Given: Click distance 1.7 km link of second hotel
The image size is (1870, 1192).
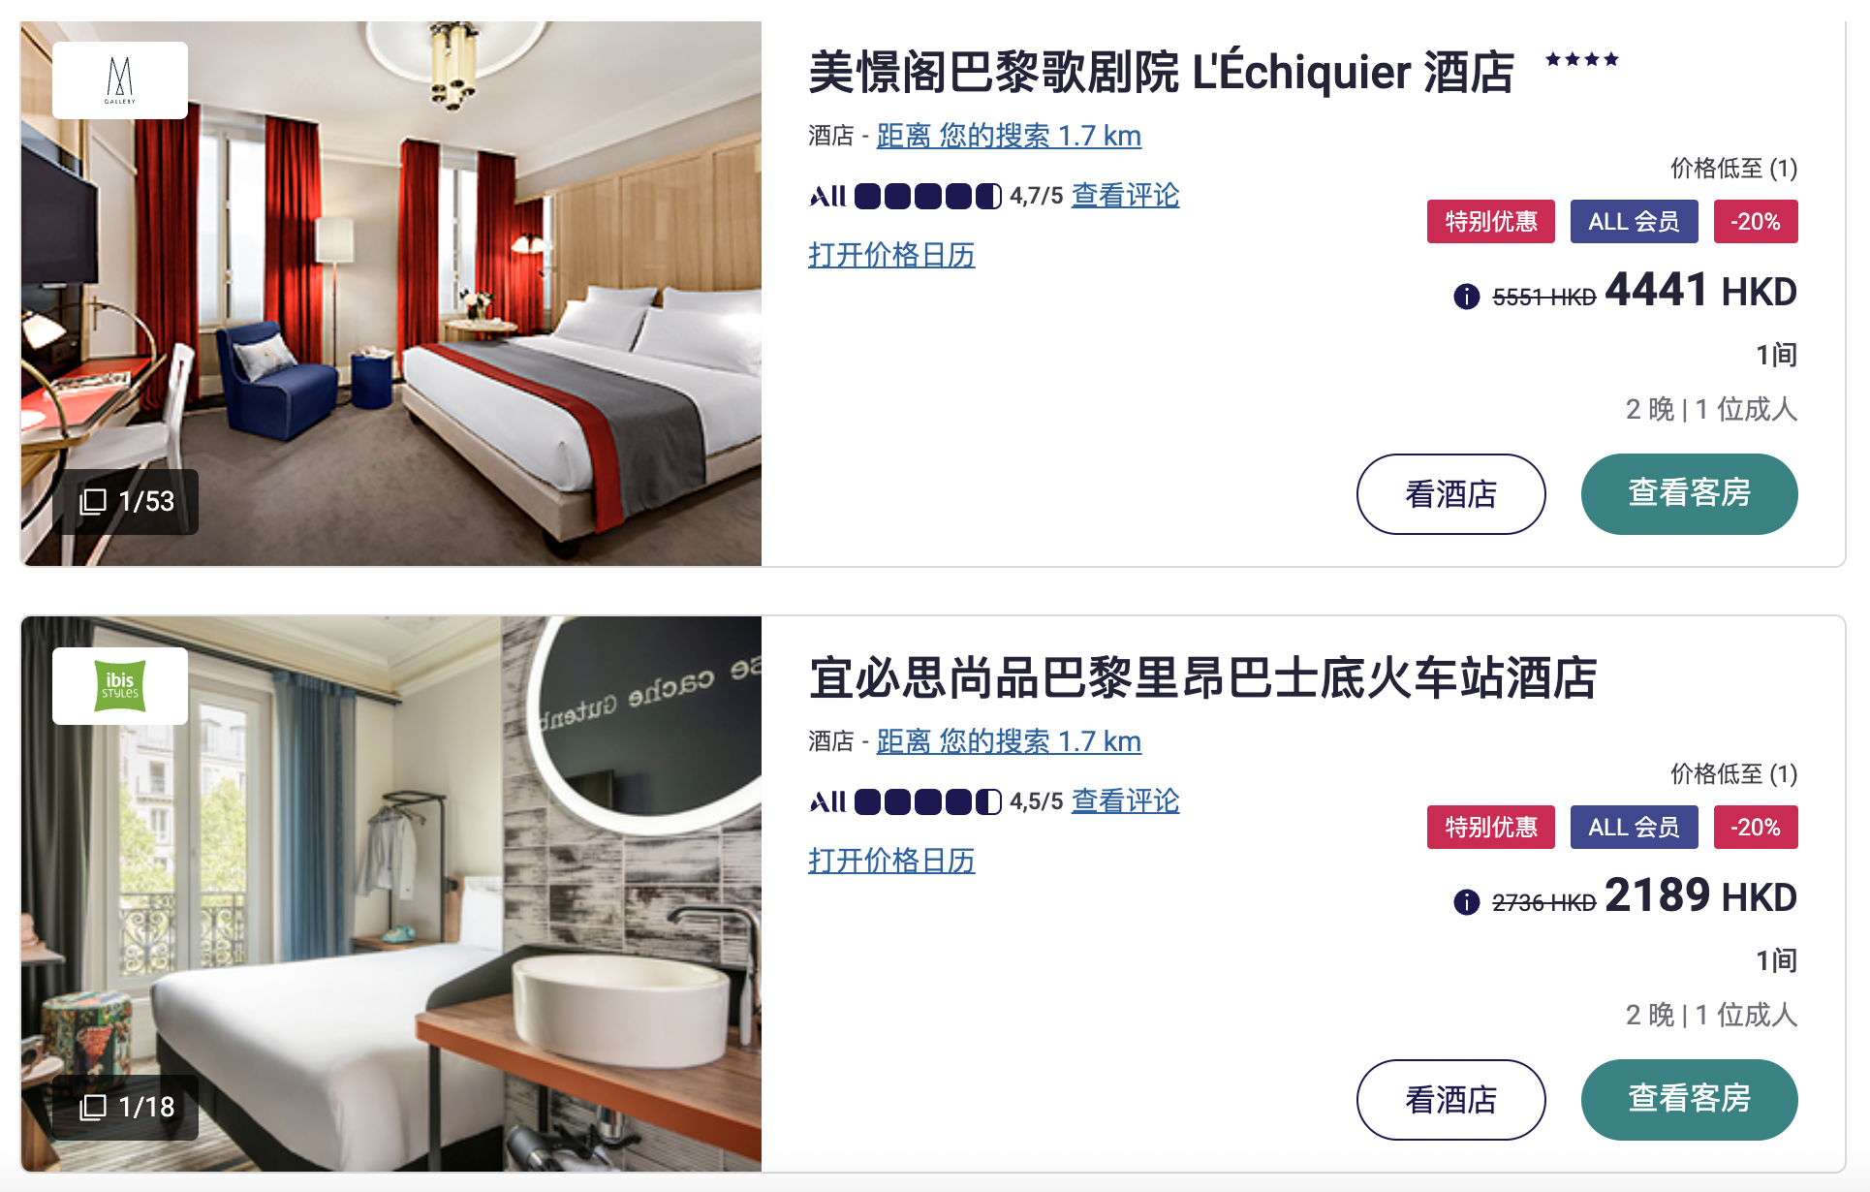Looking at the screenshot, I should point(1009,741).
